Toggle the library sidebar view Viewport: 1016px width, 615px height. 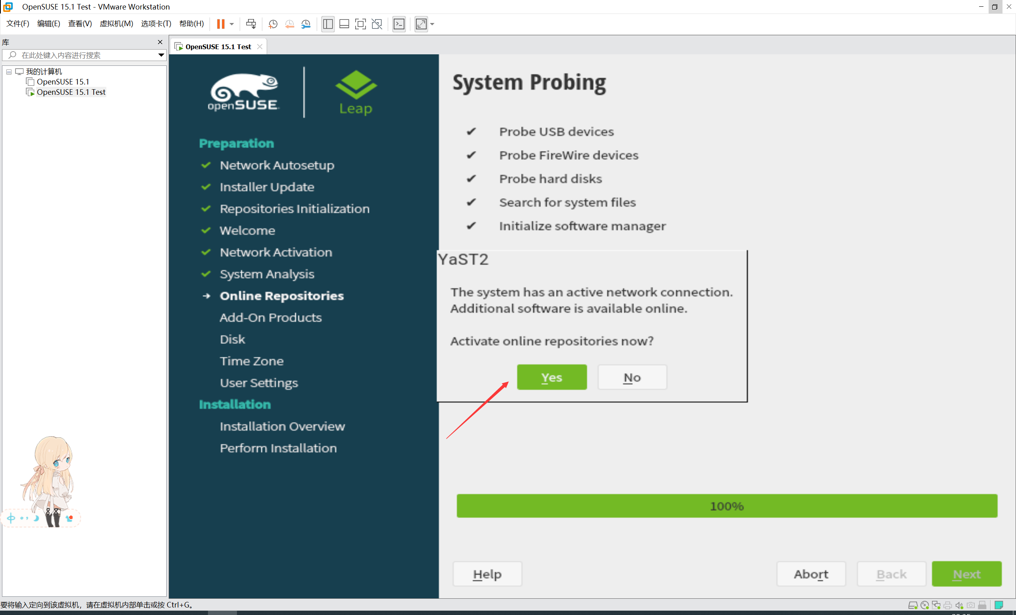coord(328,24)
